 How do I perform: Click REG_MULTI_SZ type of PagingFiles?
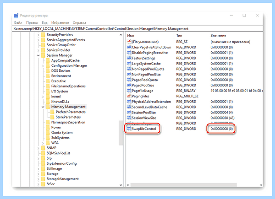187,96
